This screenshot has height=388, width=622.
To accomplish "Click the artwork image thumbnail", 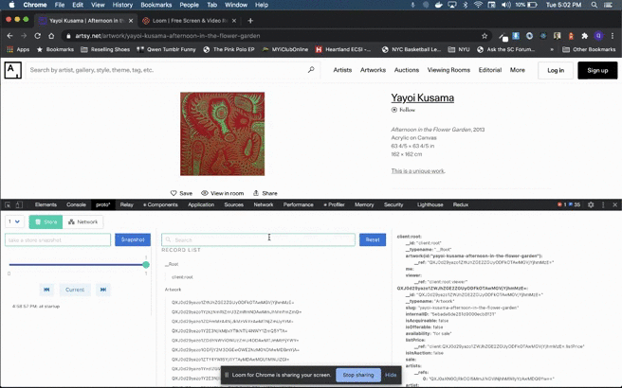I will (x=222, y=133).
